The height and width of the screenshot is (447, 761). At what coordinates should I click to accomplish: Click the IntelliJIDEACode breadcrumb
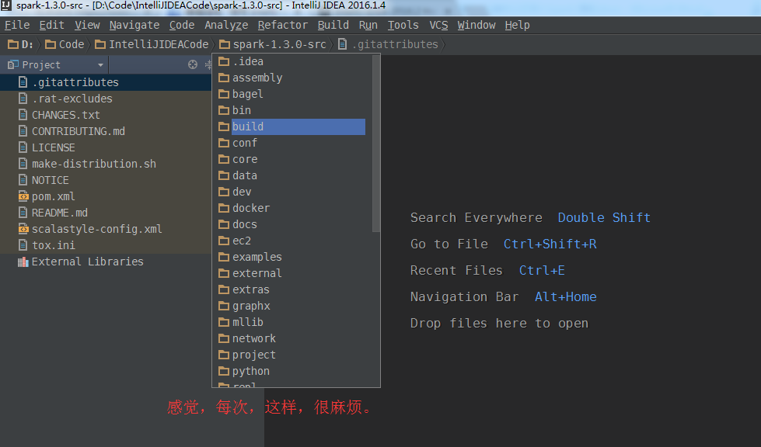tap(152, 44)
